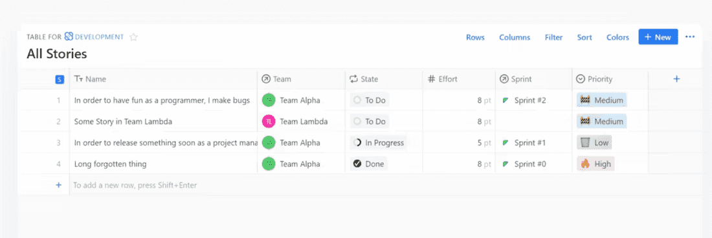
Task: Open story 'Long forgotten thing'
Action: pyautogui.click(x=110, y=164)
